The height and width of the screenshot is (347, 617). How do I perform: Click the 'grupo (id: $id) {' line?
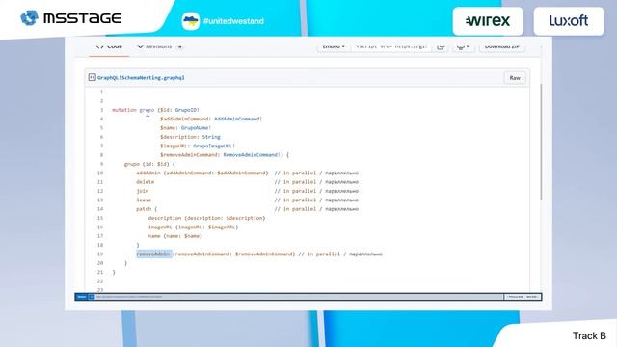coord(149,164)
